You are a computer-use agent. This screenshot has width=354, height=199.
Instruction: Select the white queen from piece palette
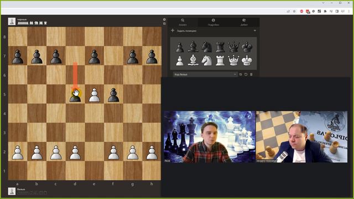click(233, 60)
